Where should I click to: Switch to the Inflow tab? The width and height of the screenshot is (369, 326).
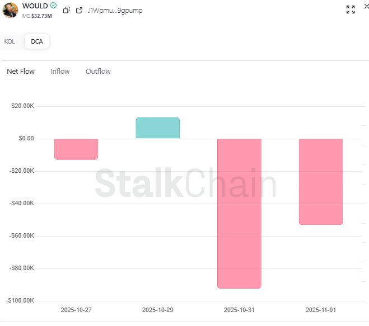[x=60, y=71]
